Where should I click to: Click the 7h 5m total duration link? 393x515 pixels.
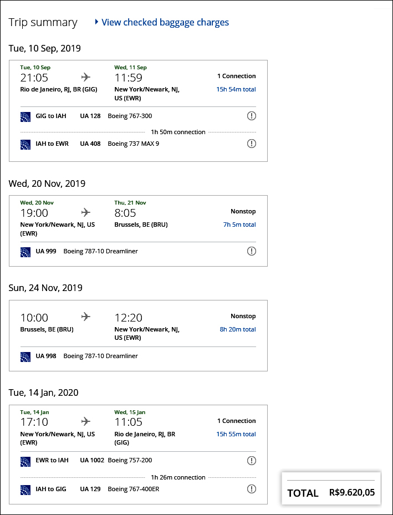coord(238,225)
